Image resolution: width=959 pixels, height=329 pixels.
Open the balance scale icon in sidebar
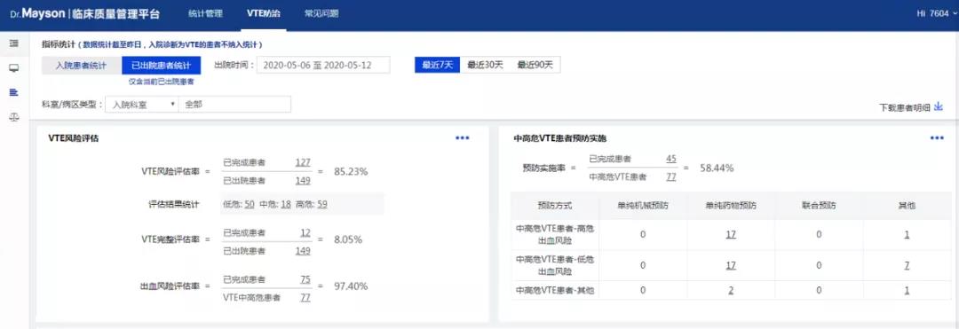(x=14, y=117)
